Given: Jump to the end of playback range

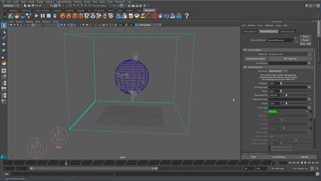Looking at the screenshot, I should (x=317, y=162).
